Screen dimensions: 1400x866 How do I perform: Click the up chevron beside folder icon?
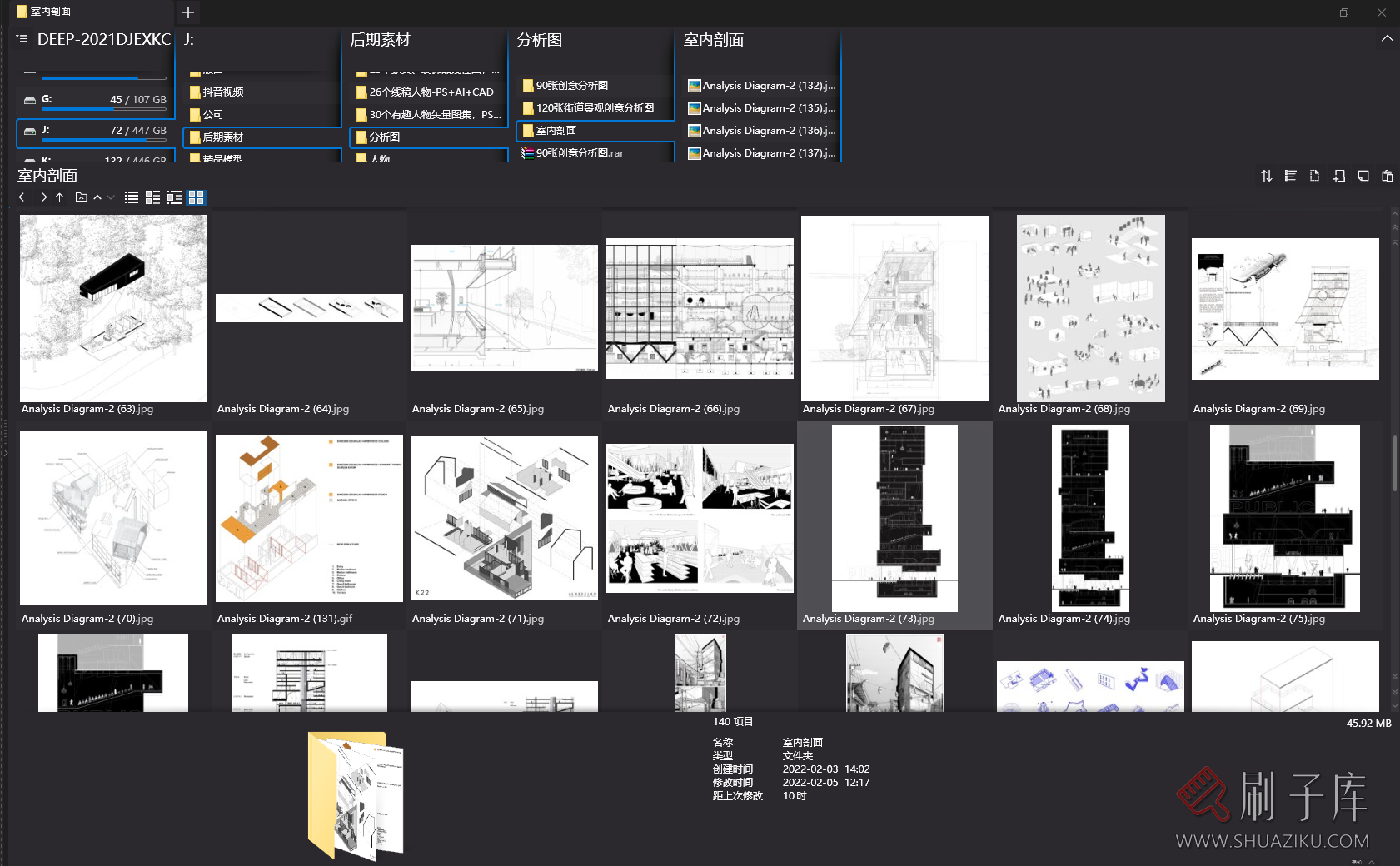coord(97,197)
